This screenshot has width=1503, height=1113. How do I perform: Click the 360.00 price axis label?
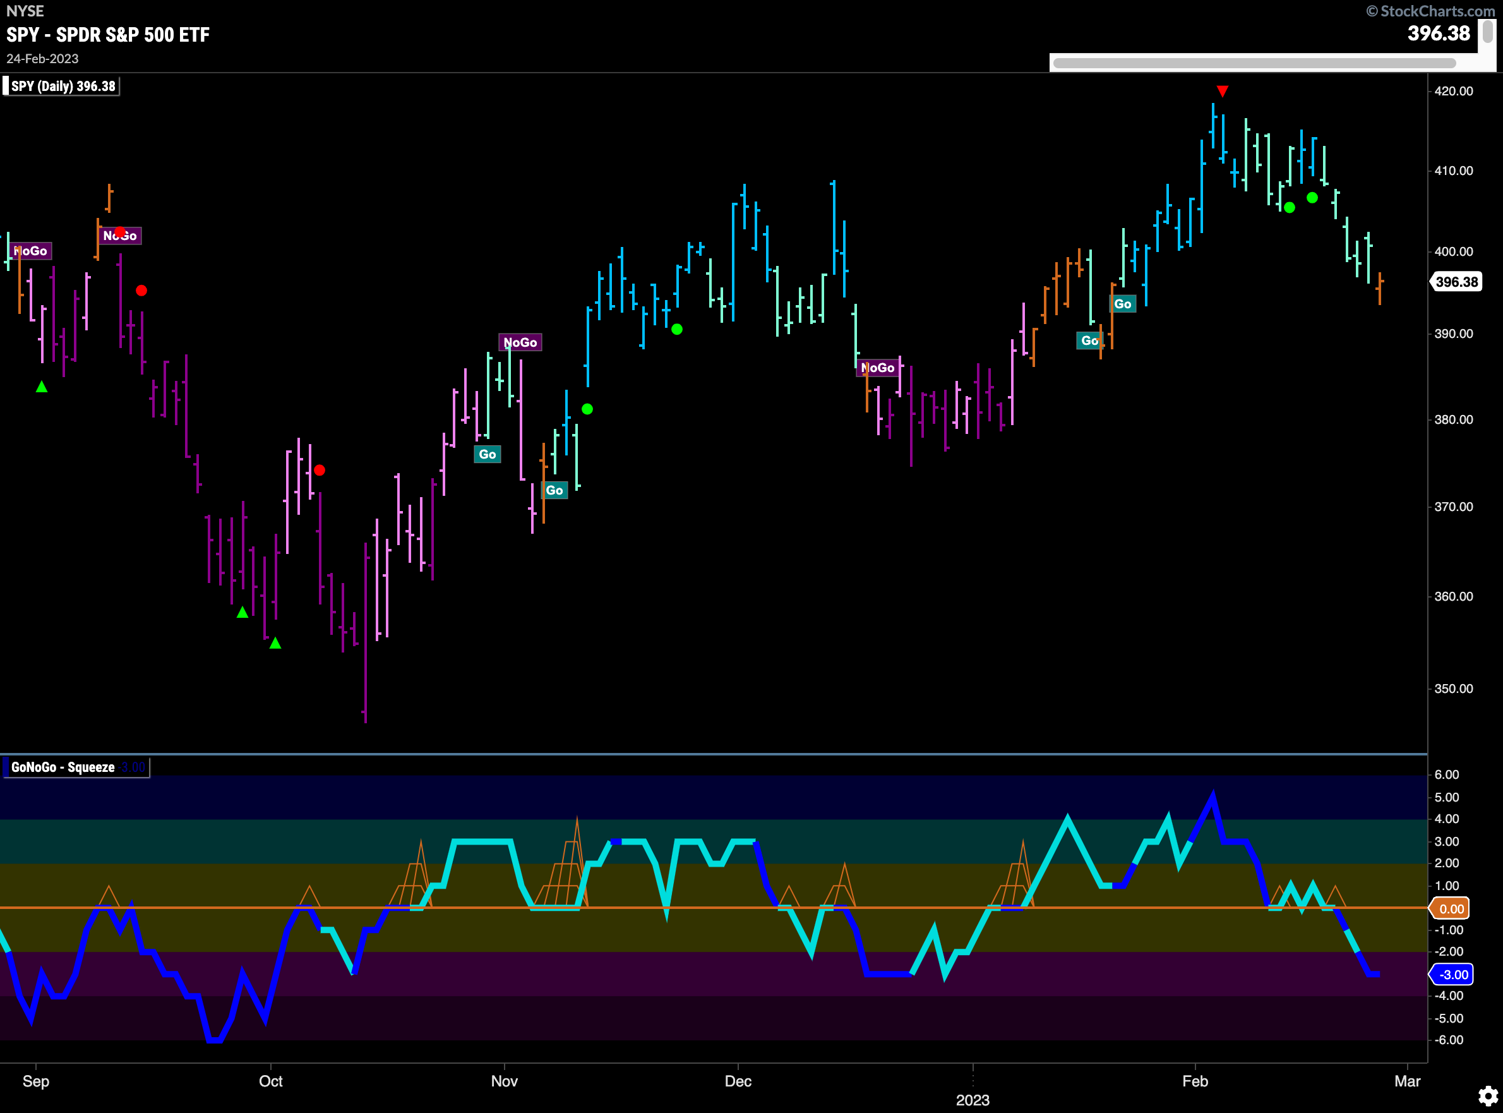click(1453, 596)
